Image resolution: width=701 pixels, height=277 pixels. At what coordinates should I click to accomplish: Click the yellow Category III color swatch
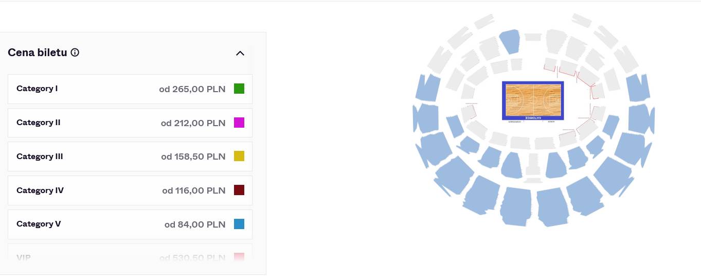pos(239,156)
